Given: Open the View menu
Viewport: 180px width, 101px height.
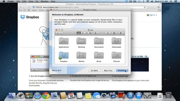Looking at the screenshot, I should click(31, 1).
